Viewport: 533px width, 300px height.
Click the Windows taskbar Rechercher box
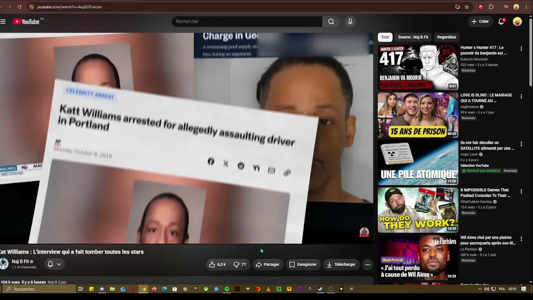(x=39, y=289)
